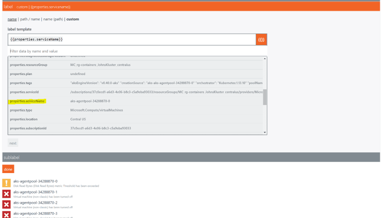Open aks-agentpool-34288870-1 in the results list
Screen dimensions: 381x218
coord(35,192)
